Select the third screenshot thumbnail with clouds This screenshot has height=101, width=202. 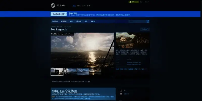(83, 72)
